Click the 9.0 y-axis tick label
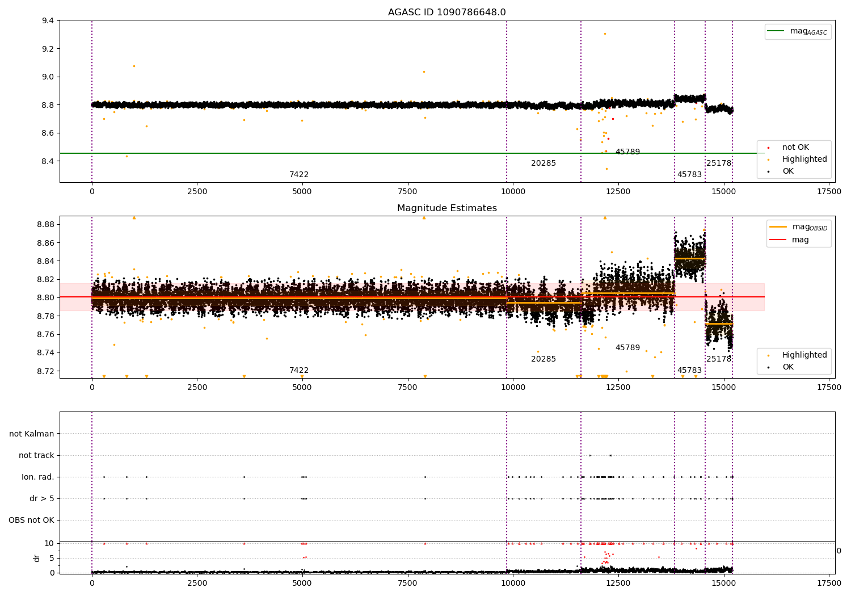 coord(48,77)
